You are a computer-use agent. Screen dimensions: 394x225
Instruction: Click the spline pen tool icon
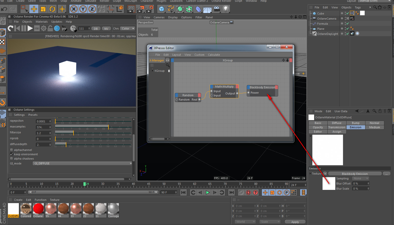click(x=171, y=9)
